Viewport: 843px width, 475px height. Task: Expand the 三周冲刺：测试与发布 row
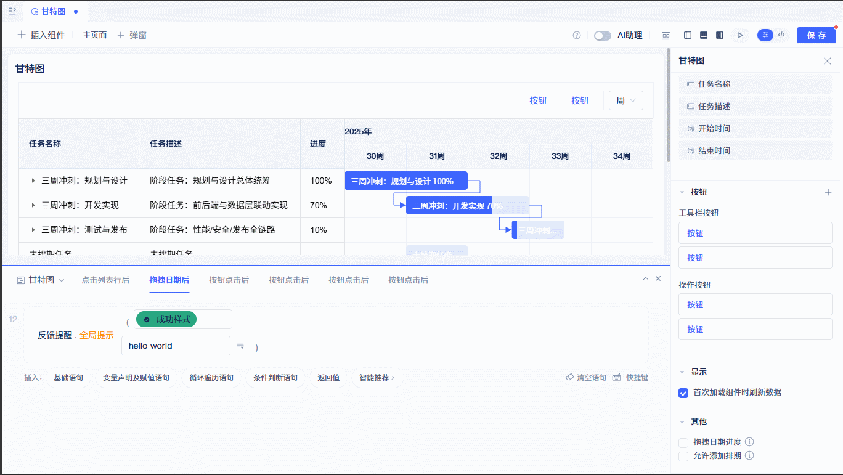33,230
